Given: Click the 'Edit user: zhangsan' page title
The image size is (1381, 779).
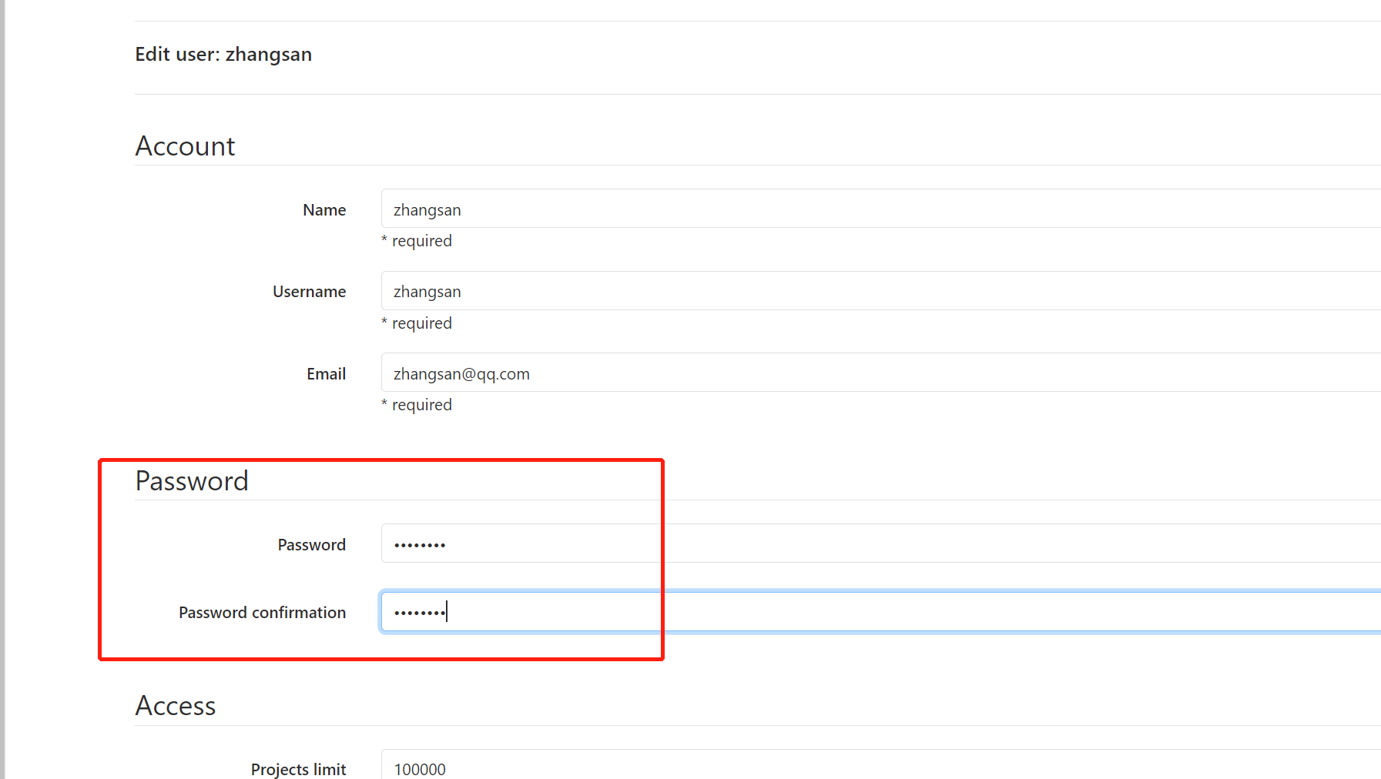Looking at the screenshot, I should pos(223,55).
